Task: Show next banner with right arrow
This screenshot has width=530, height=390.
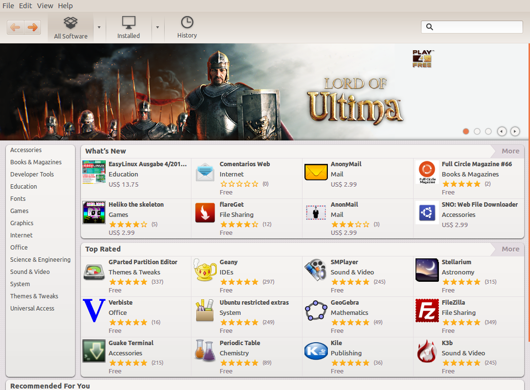Action: (x=515, y=131)
